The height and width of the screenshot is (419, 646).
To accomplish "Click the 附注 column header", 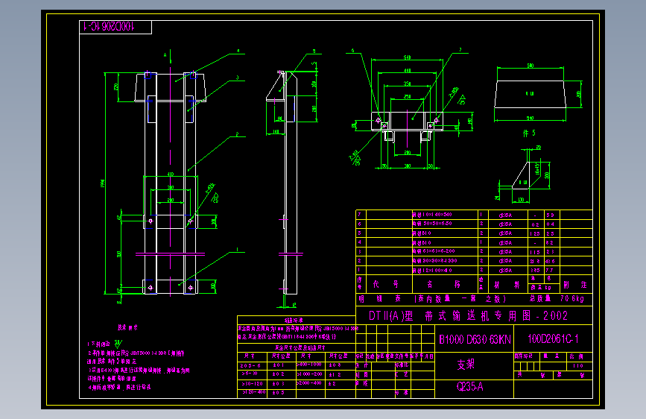I will [x=575, y=285].
